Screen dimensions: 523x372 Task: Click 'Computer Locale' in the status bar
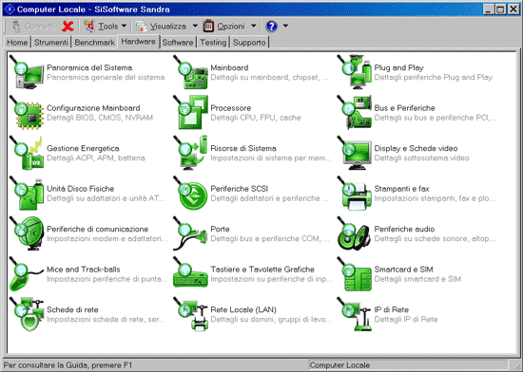click(339, 365)
